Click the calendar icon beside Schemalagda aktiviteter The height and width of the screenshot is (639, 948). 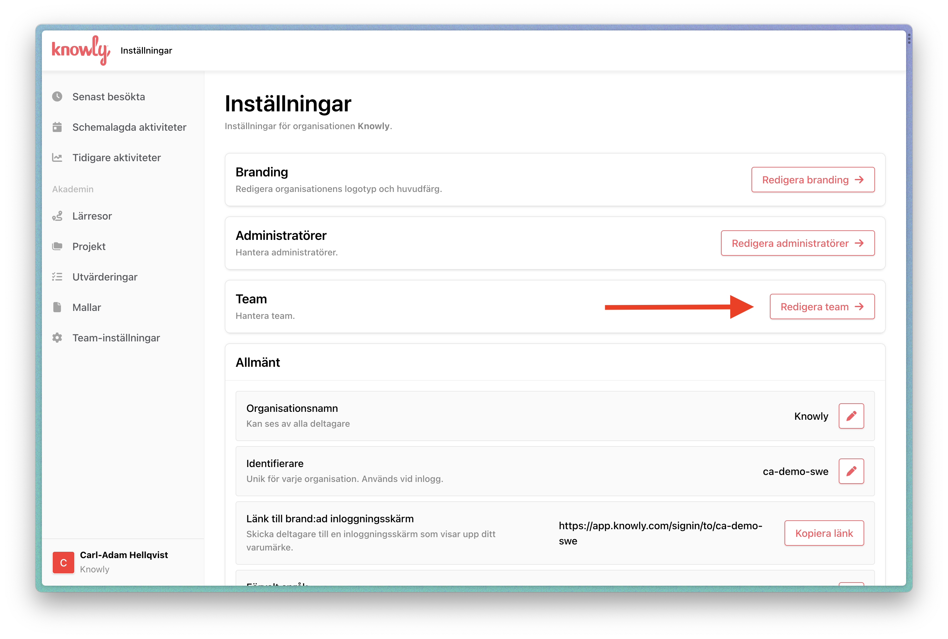(57, 127)
